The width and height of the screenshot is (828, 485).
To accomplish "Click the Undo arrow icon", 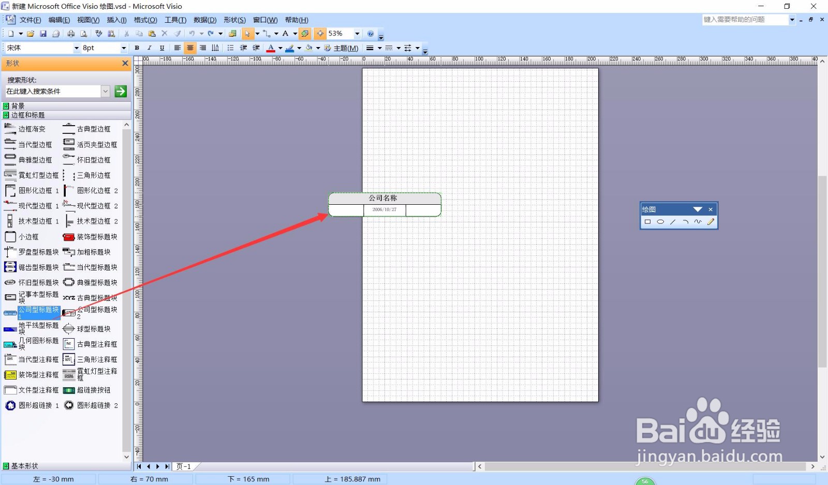I will pyautogui.click(x=192, y=34).
